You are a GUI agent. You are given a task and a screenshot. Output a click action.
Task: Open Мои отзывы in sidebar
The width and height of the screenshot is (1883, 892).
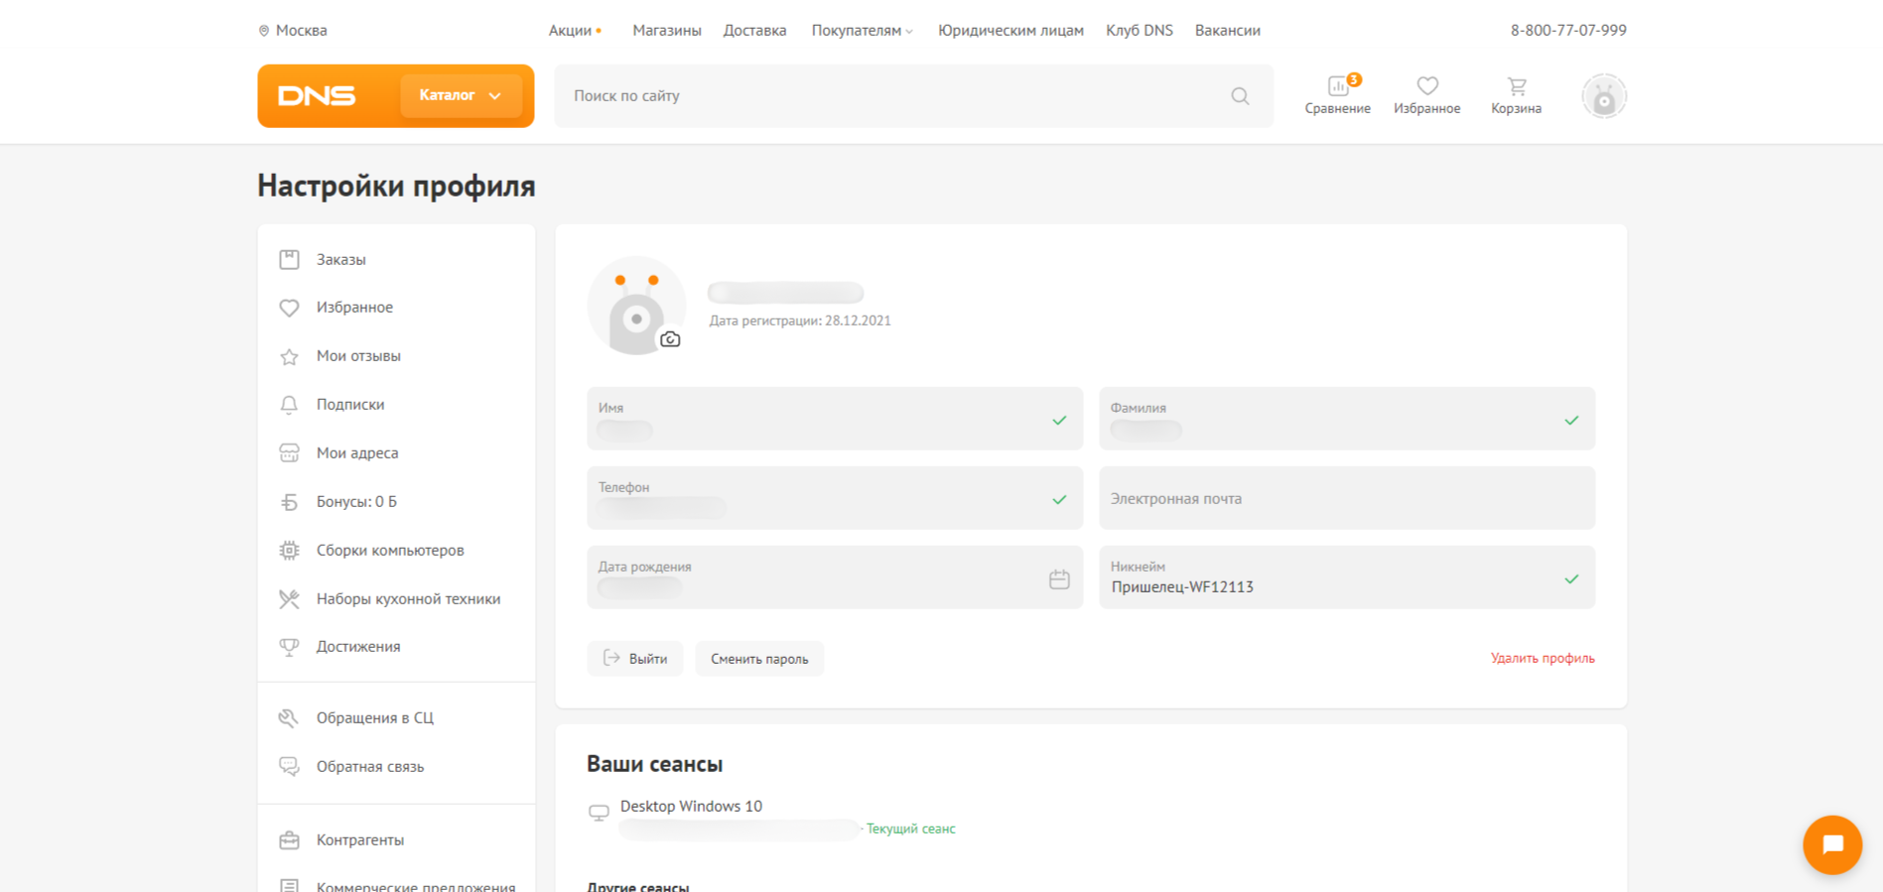tap(358, 356)
